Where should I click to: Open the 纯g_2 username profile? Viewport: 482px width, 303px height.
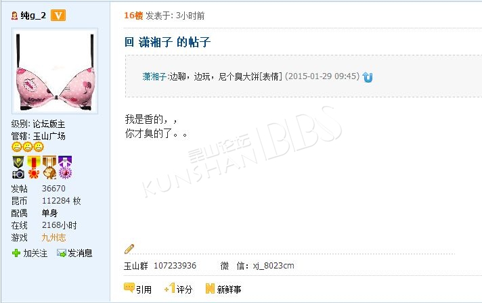point(33,16)
